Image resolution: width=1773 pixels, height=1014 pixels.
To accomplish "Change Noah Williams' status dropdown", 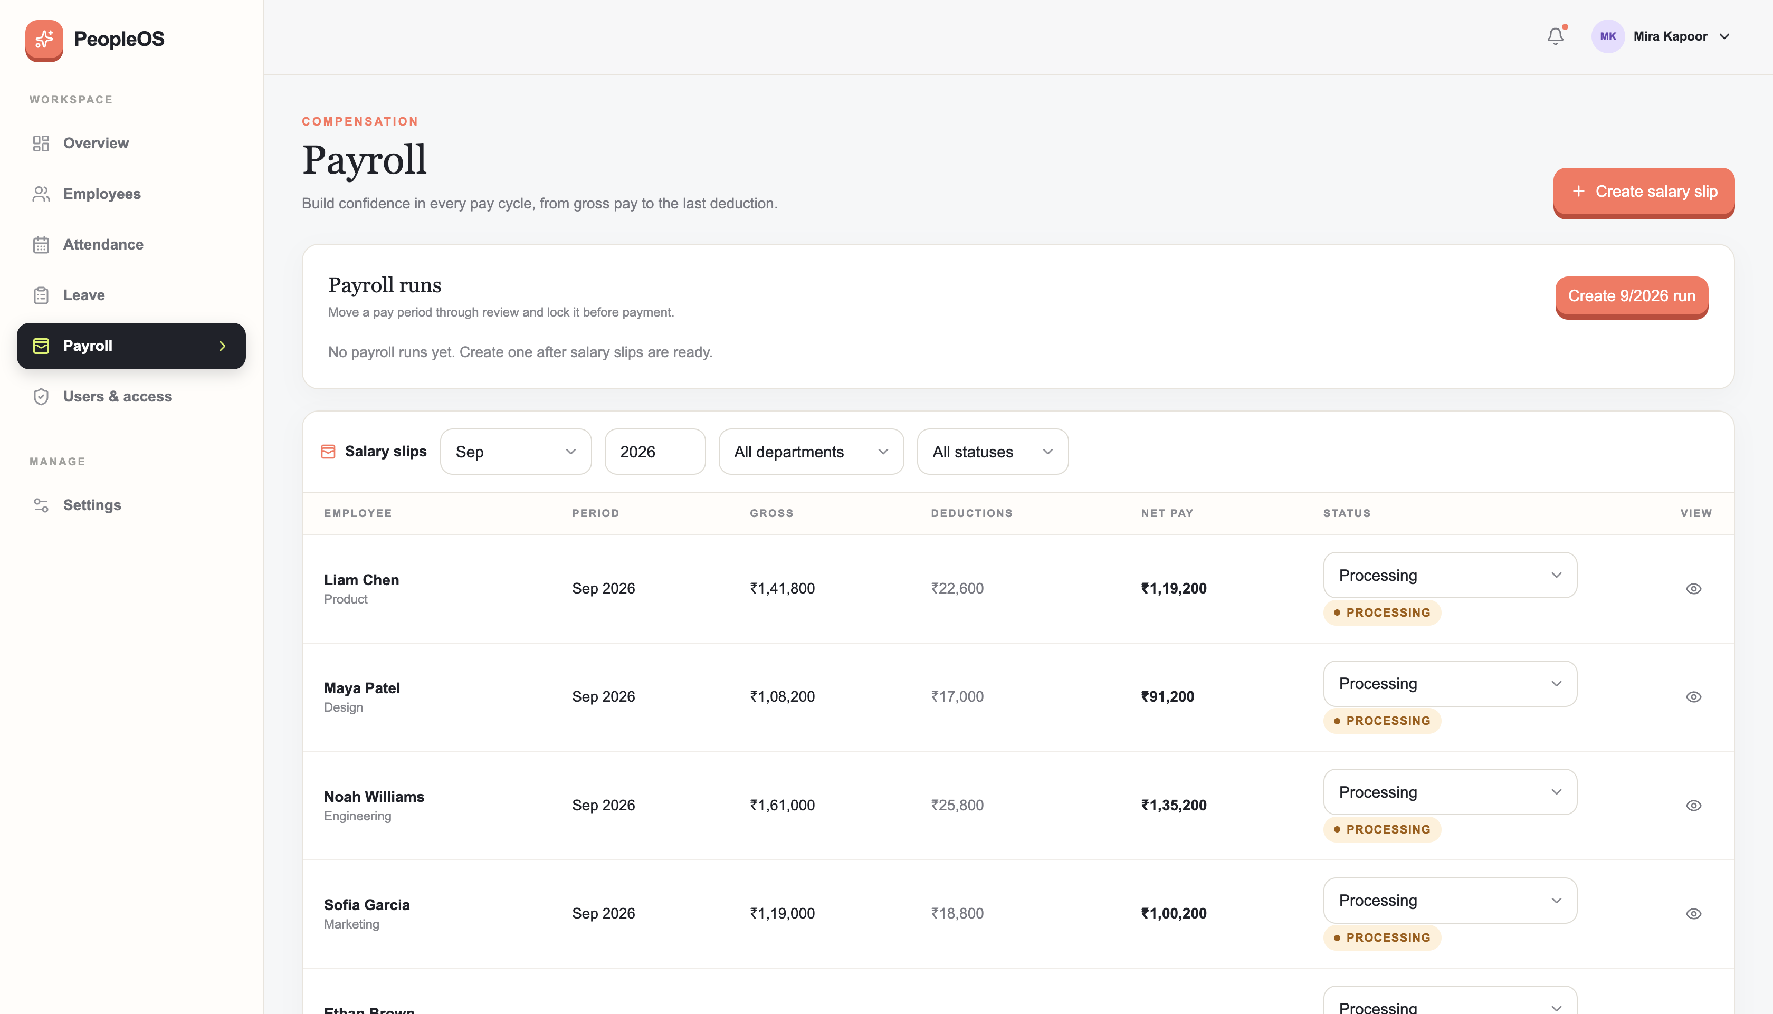I will pyautogui.click(x=1450, y=792).
